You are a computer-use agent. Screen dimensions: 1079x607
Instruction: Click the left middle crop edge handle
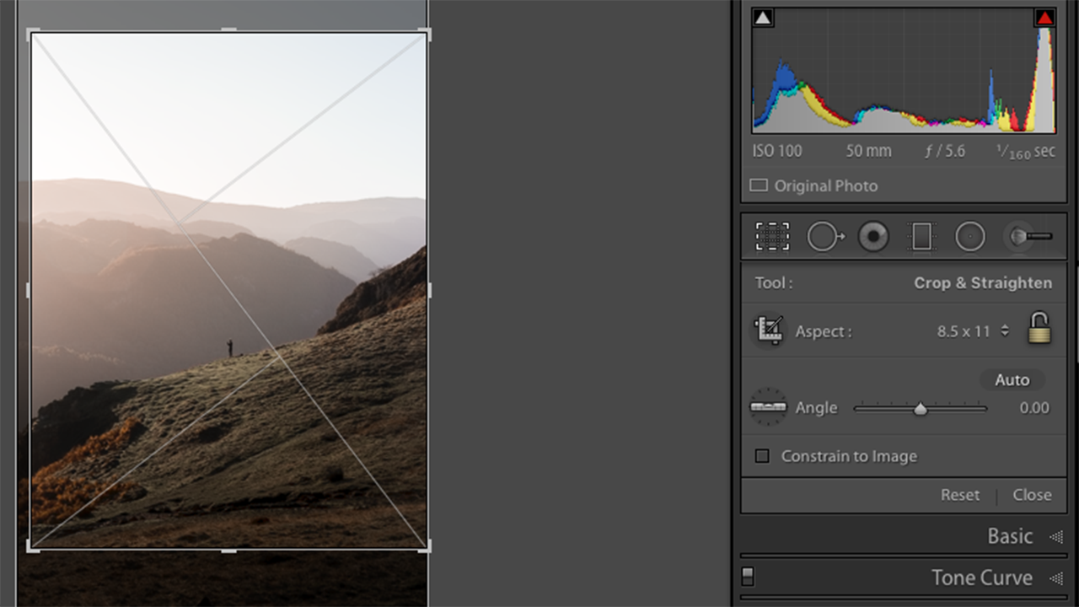[29, 290]
